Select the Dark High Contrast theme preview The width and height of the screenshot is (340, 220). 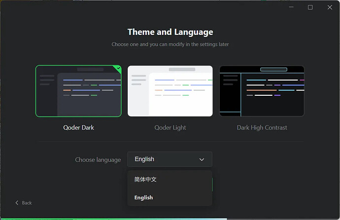262,91
